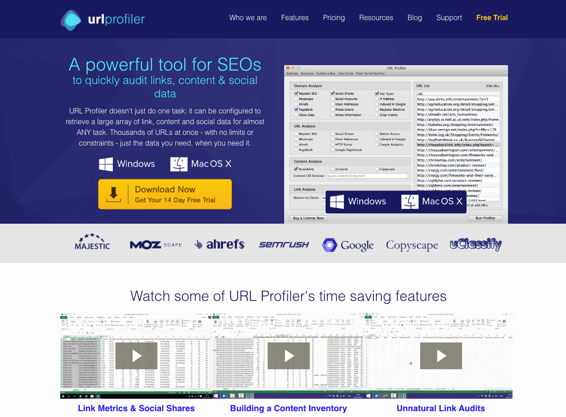Click the Windows logo beside the hero text
This screenshot has height=417, width=566.
[106, 164]
